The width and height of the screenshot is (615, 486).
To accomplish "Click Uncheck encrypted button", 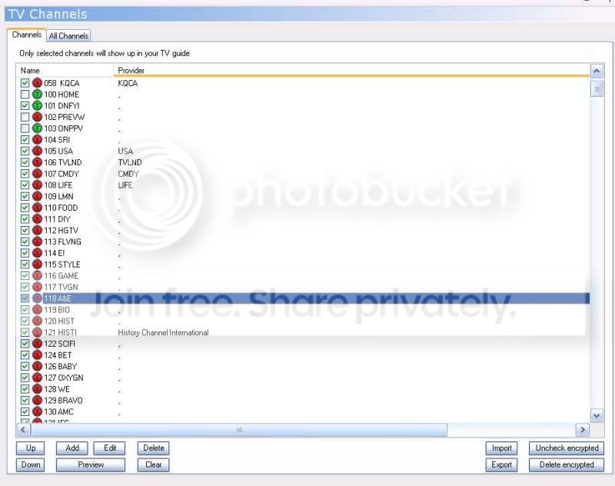I will click(567, 448).
